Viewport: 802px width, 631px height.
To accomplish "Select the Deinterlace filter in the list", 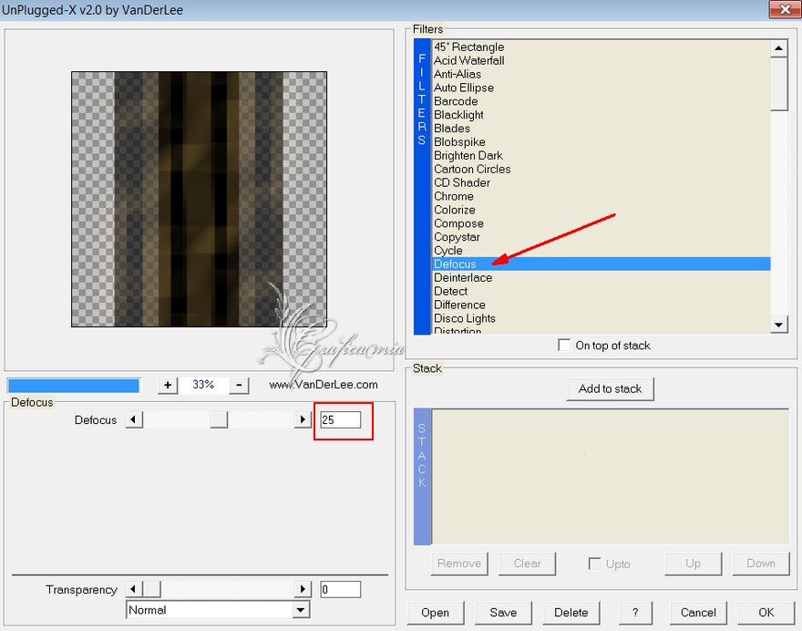I will click(x=601, y=277).
